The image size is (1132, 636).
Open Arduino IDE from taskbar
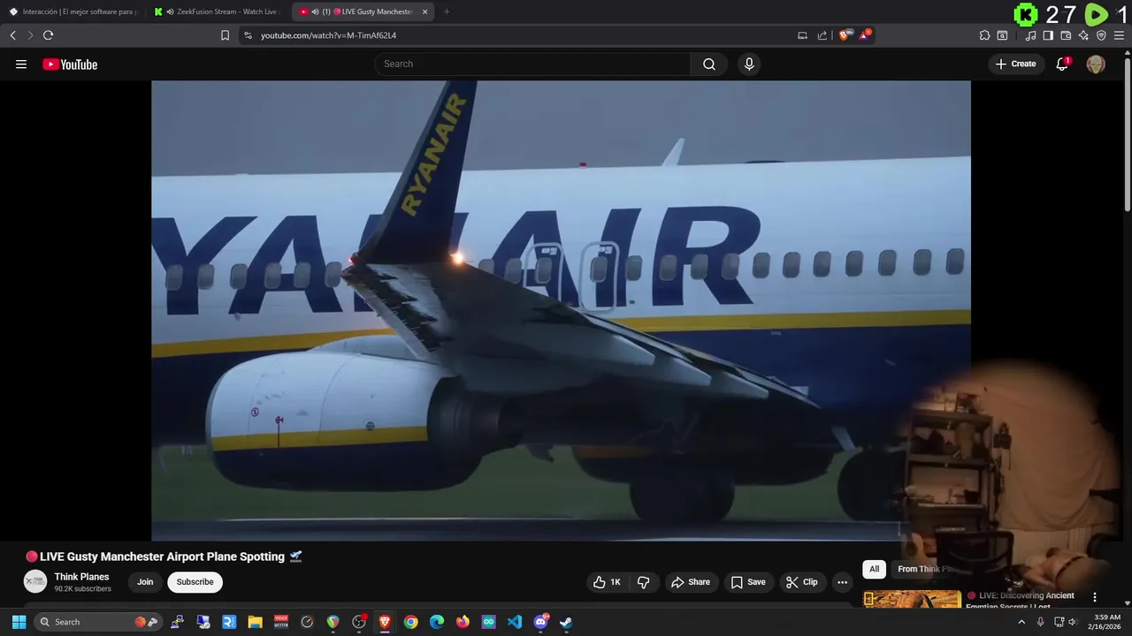pyautogui.click(x=488, y=622)
